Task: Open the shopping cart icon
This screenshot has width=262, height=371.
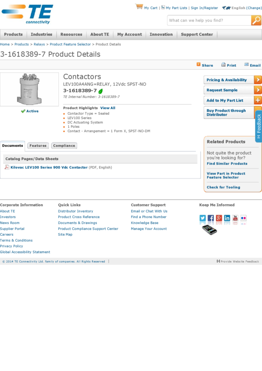Action: coord(139,7)
